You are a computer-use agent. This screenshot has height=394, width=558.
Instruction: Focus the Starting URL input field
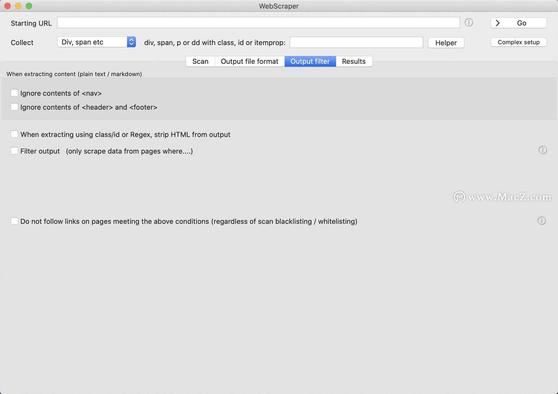click(258, 22)
